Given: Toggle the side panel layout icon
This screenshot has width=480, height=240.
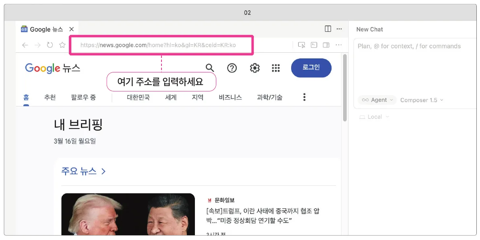Looking at the screenshot, I should pyautogui.click(x=326, y=45).
